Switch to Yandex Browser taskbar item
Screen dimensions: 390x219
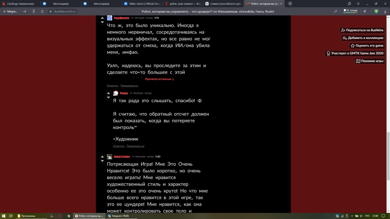pyautogui.click(x=89, y=216)
